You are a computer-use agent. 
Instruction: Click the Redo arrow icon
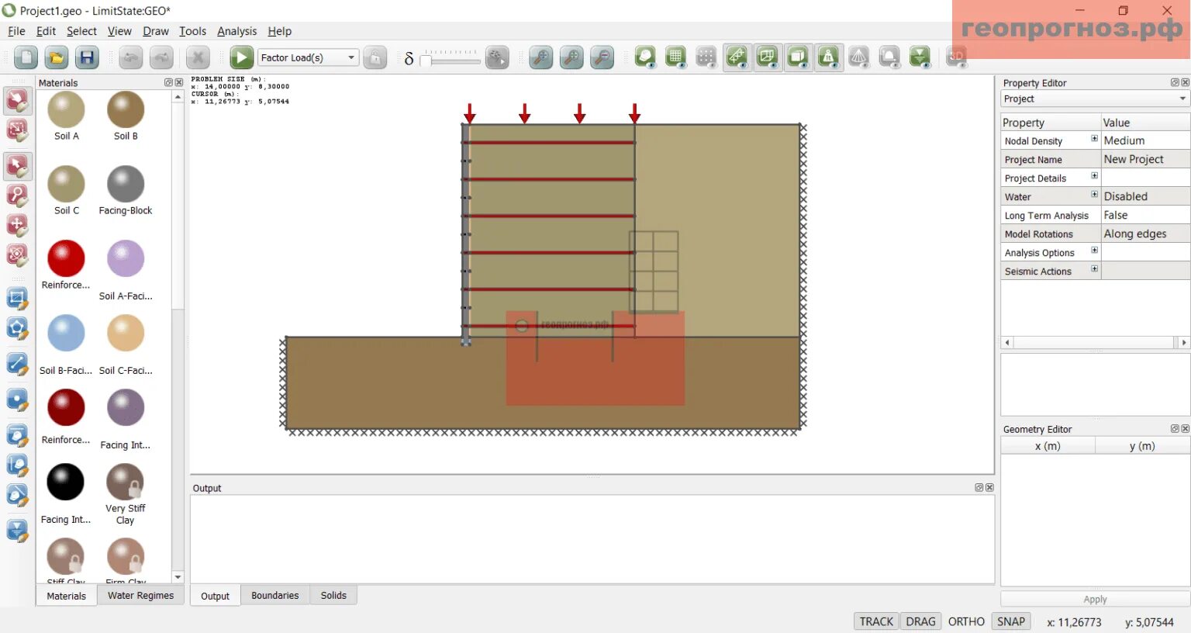(161, 57)
